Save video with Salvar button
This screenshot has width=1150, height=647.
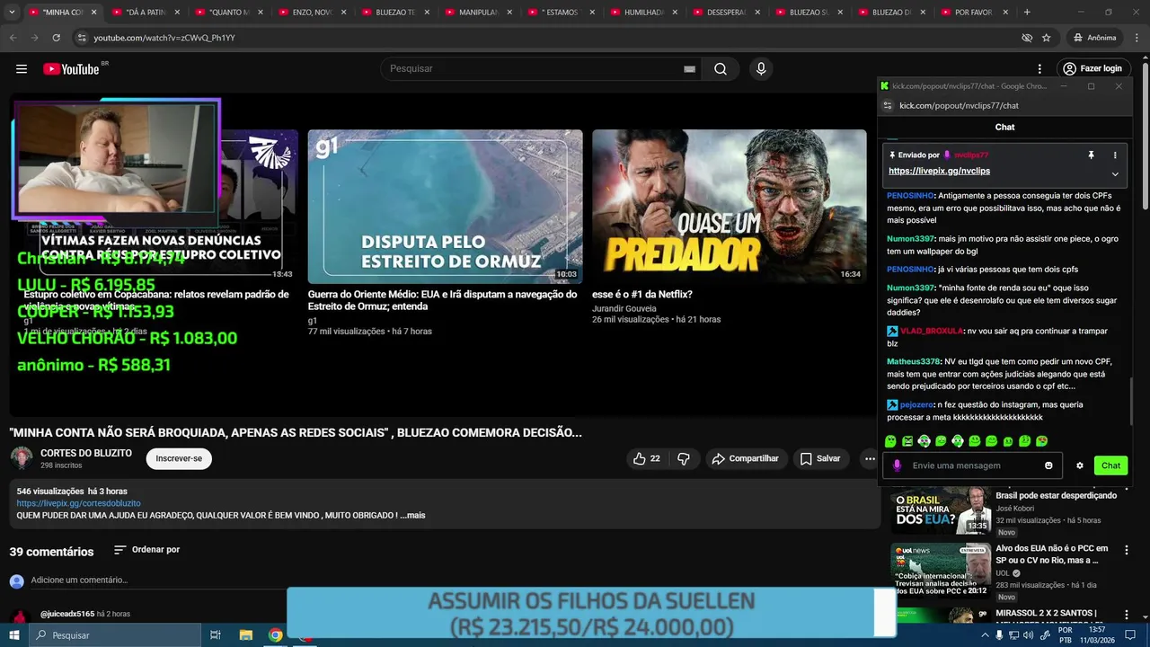[x=819, y=458]
